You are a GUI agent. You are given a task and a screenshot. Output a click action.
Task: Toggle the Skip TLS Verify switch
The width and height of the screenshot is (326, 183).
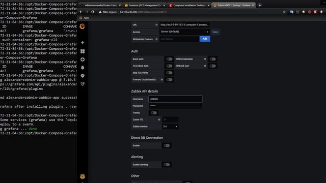169,73
